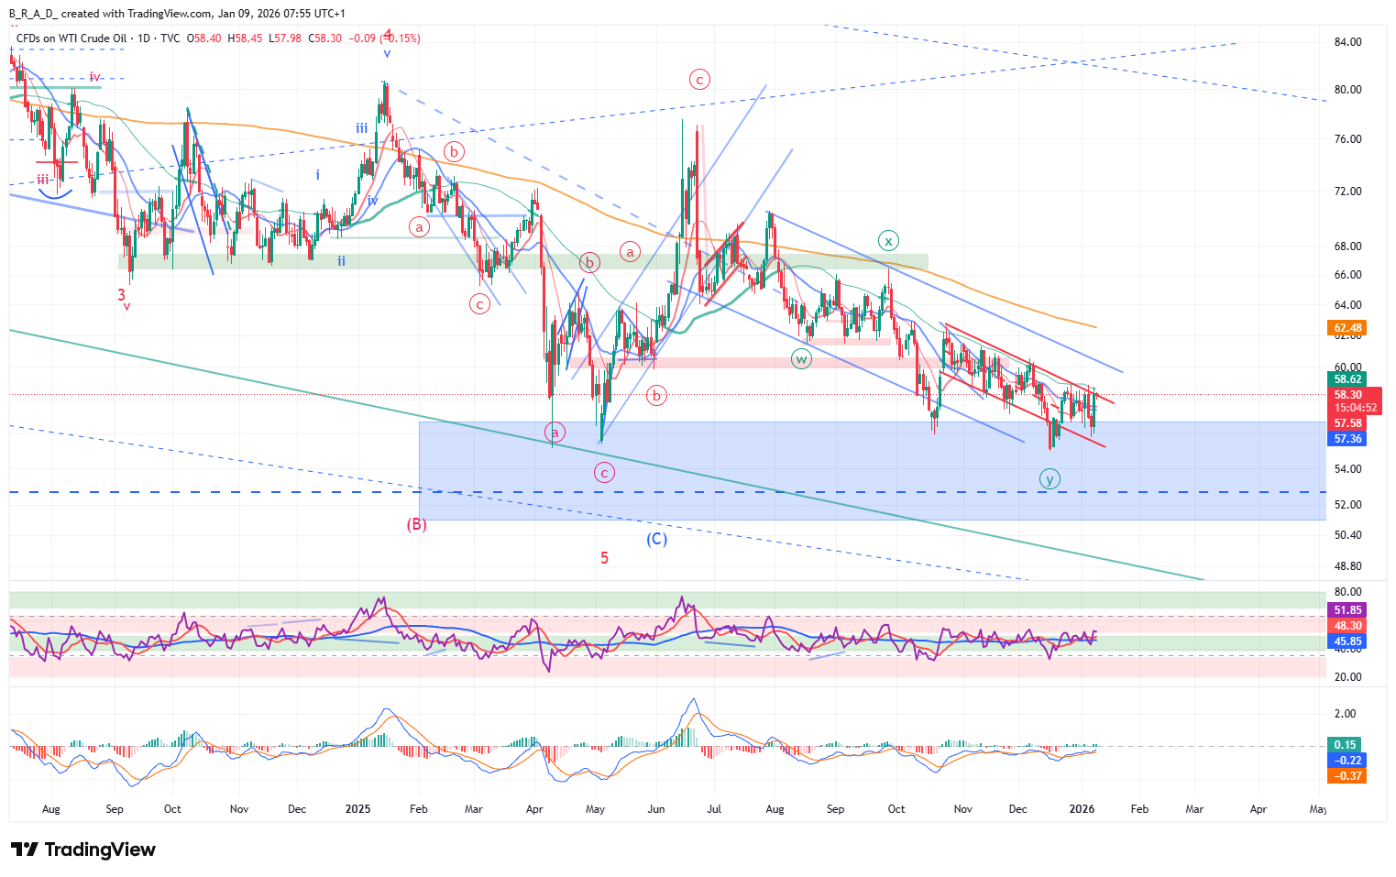
Task: Click the red (B) wave label
Action: [x=417, y=524]
